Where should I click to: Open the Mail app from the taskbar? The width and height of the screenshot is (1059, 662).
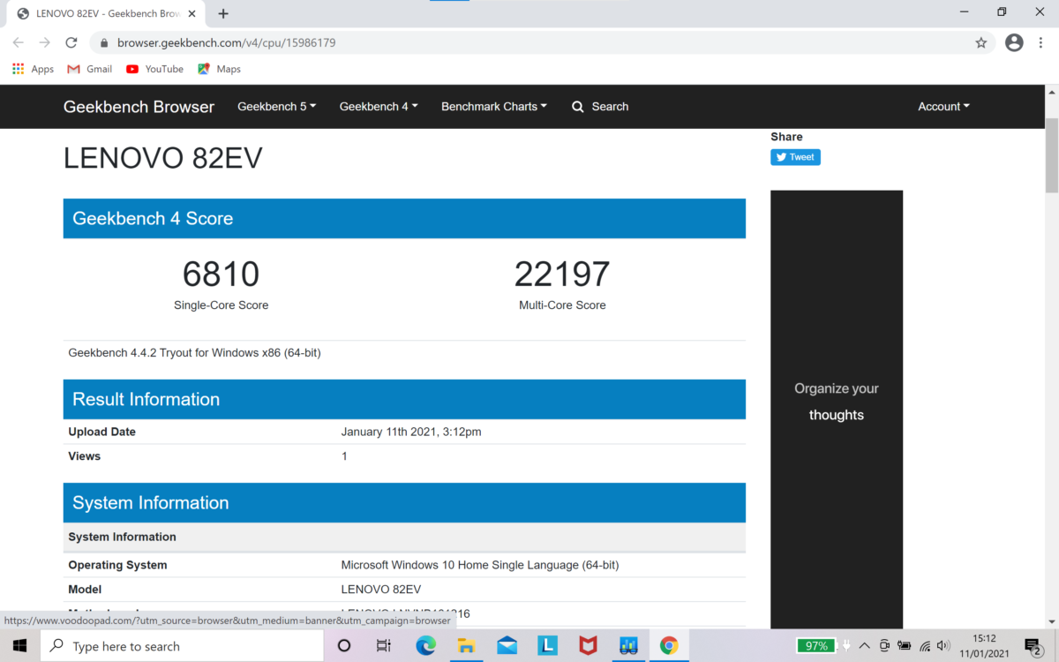click(x=507, y=646)
